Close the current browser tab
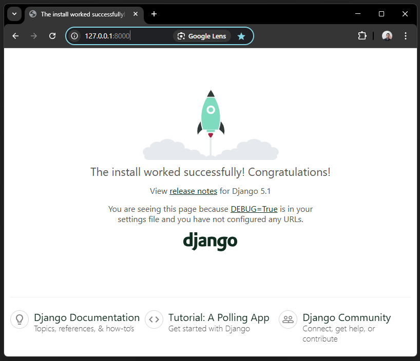 click(136, 14)
